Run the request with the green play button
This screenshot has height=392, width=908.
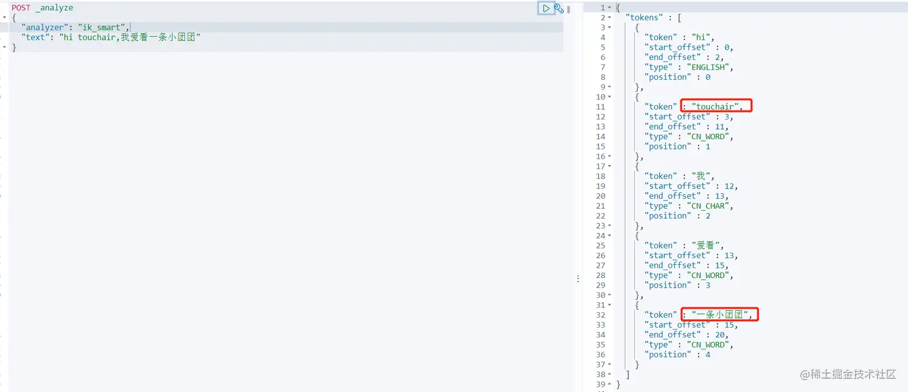546,8
